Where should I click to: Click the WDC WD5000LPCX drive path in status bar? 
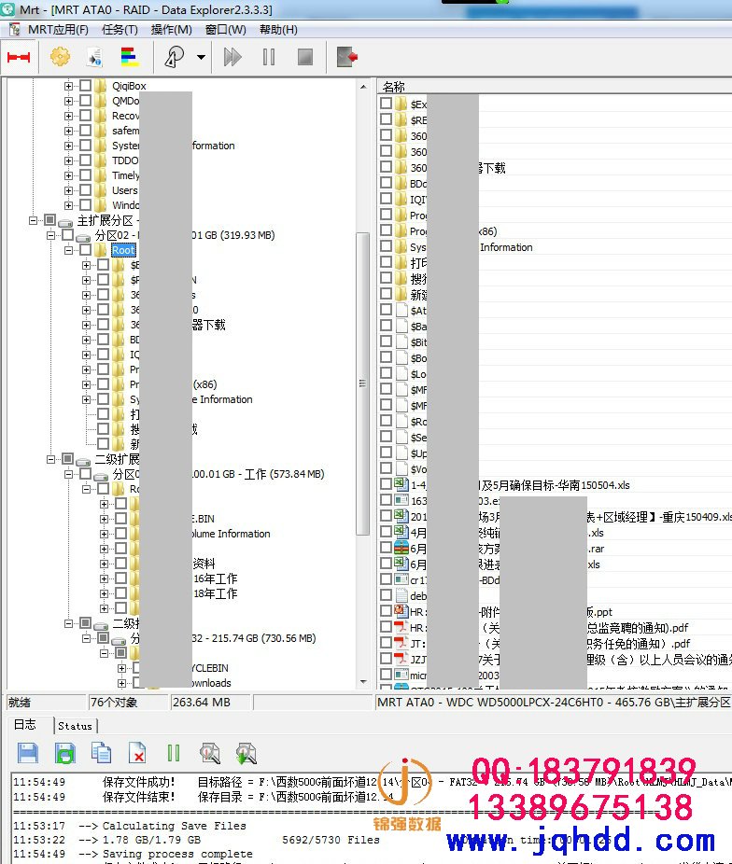554,702
